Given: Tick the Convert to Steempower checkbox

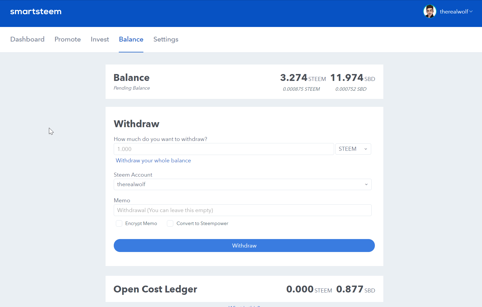Looking at the screenshot, I should [170, 223].
